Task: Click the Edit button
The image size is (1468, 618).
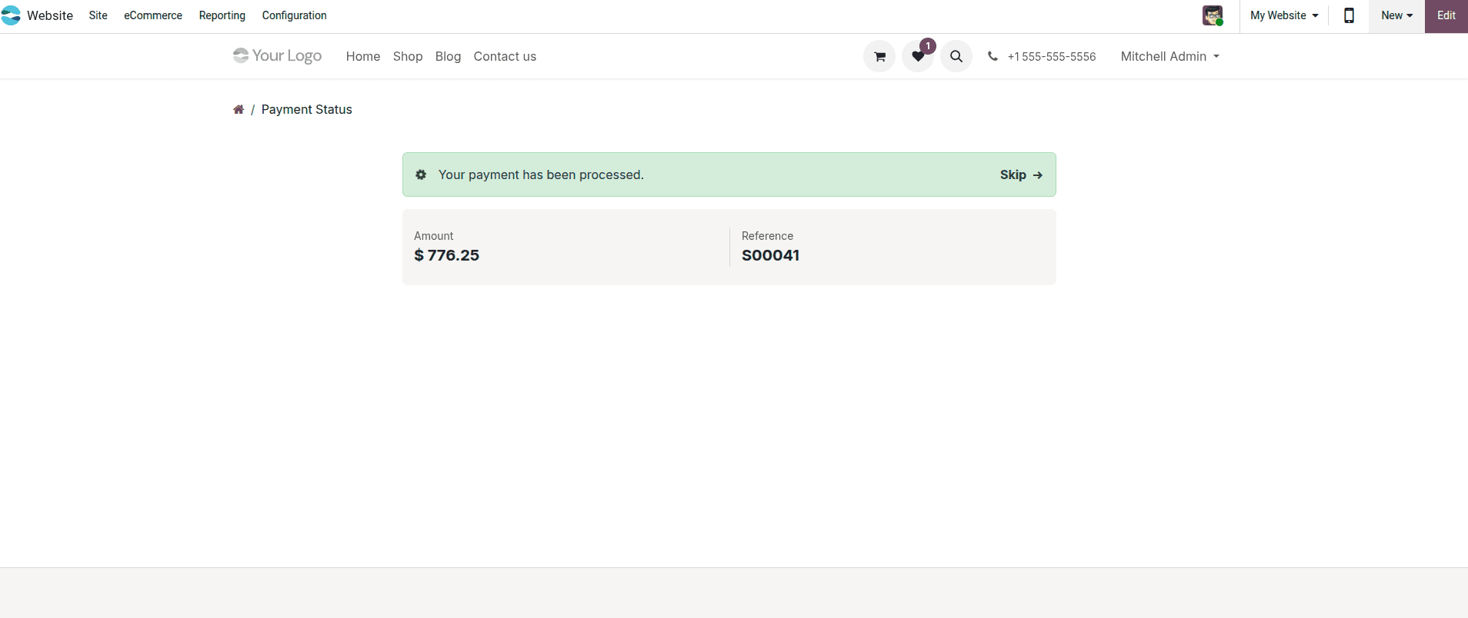Action: 1446,15
